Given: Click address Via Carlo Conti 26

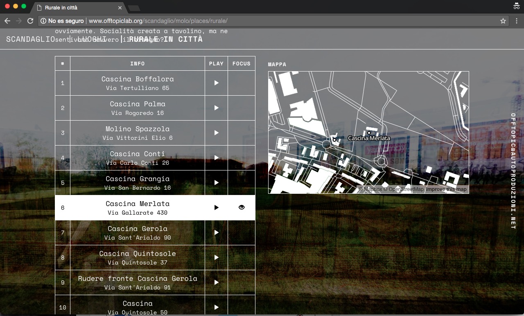Looking at the screenshot, I should (138, 163).
